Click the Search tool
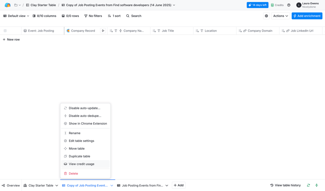This screenshot has height=191, width=325. [x=134, y=16]
